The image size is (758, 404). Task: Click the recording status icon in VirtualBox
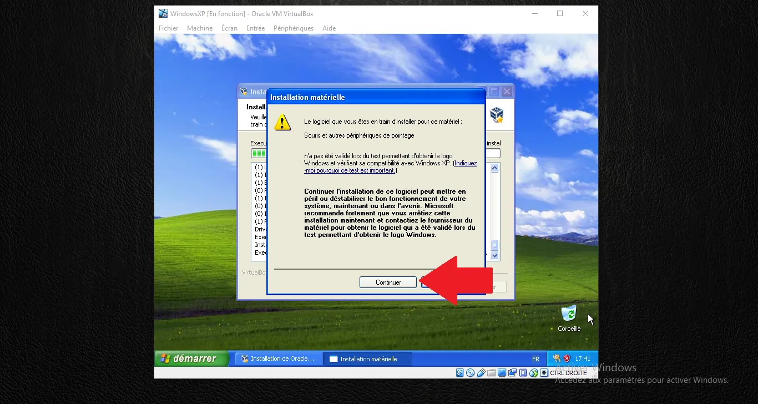click(512, 372)
